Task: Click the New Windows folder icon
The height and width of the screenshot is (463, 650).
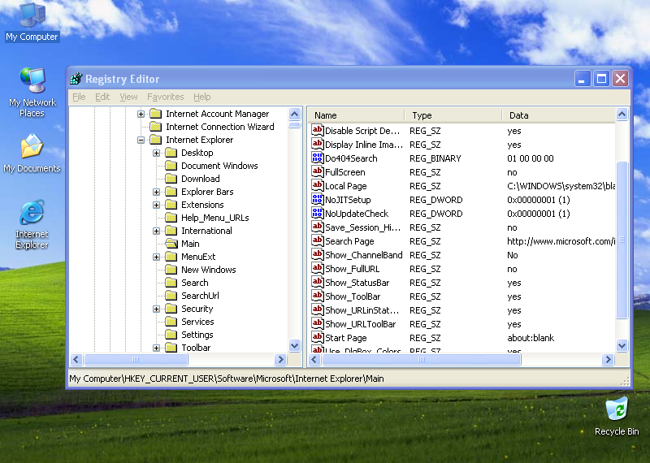Action: tap(171, 270)
